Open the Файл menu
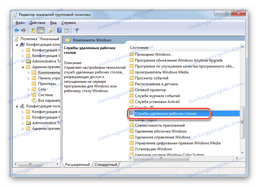Image resolution: width=258 pixels, height=187 pixels. [x=20, y=23]
